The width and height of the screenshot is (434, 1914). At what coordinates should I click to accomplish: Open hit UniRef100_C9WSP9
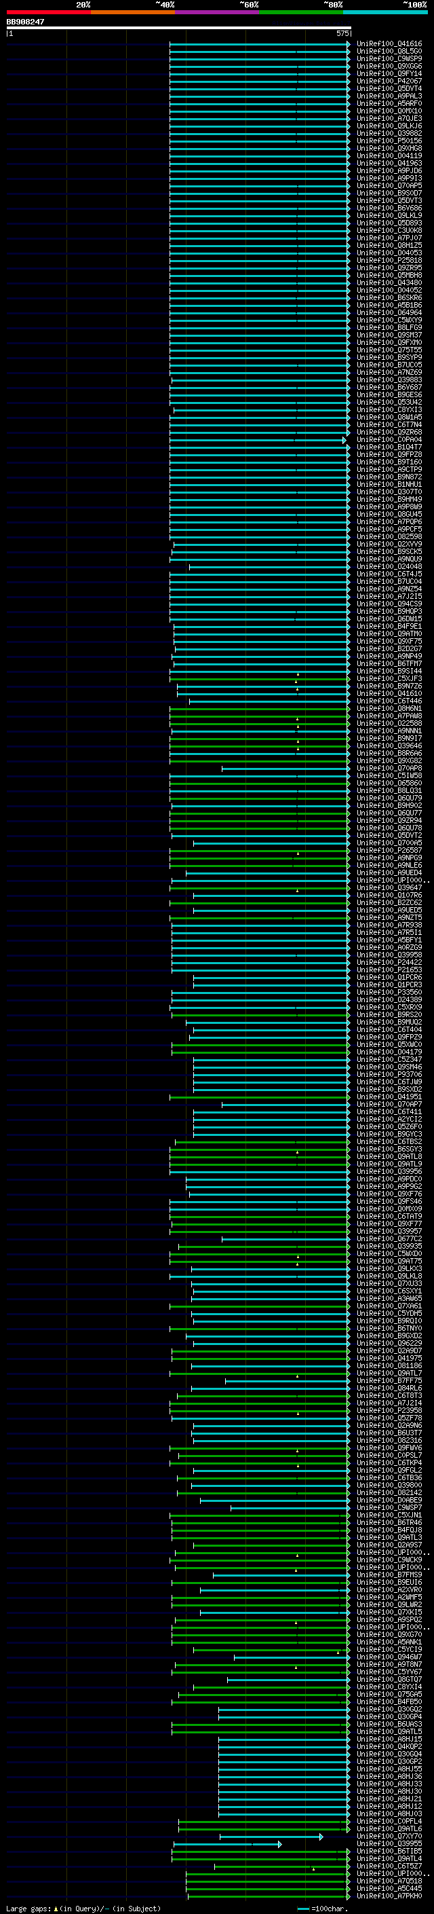(389, 58)
